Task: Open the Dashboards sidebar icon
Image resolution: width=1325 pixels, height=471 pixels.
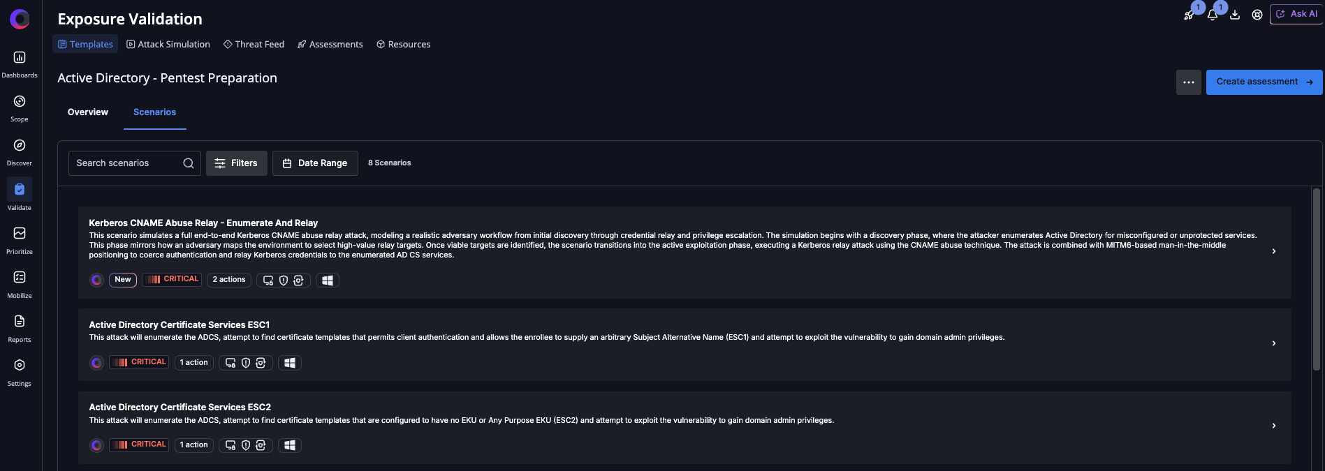Action: 20,58
